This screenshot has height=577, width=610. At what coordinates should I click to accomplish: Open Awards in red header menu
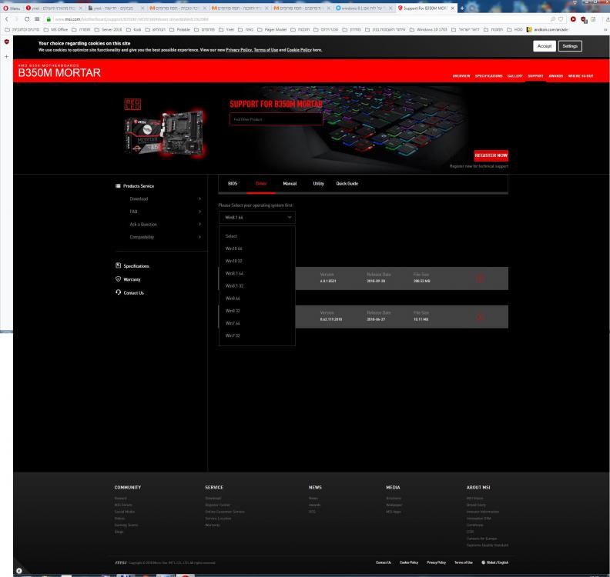pyautogui.click(x=555, y=75)
